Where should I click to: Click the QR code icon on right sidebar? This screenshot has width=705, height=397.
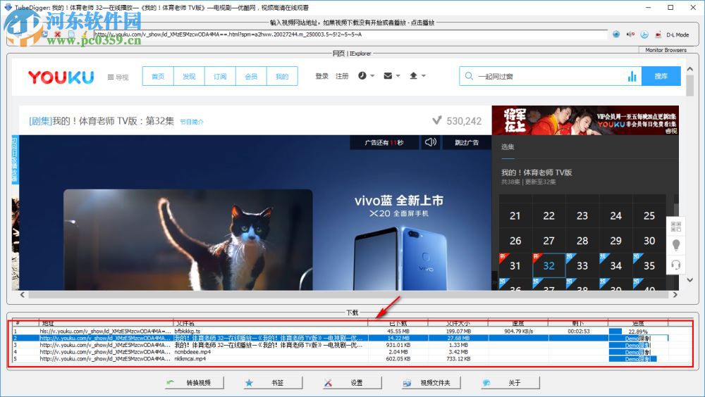coord(676,227)
